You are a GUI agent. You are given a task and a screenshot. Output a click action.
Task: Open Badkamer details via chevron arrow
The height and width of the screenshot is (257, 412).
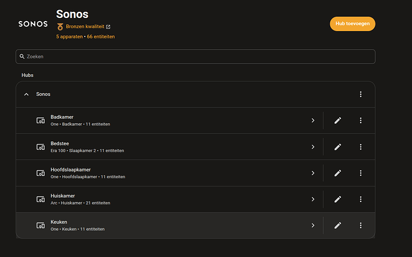313,121
